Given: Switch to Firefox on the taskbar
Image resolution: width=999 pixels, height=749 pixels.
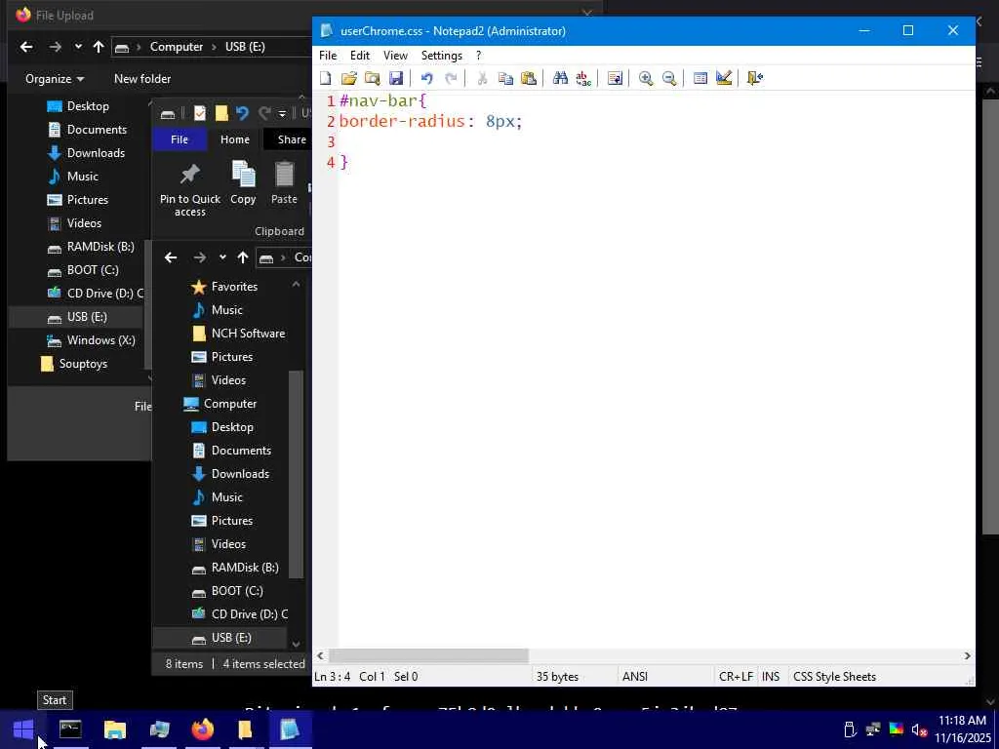Looking at the screenshot, I should [203, 729].
